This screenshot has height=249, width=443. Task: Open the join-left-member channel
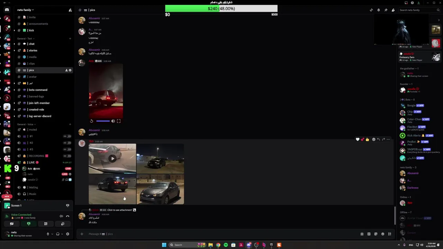44,103
